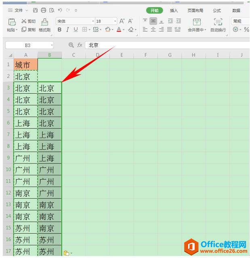Click the cell style table icon
Viewport: 250px width, 258px height.
(x=96, y=29)
